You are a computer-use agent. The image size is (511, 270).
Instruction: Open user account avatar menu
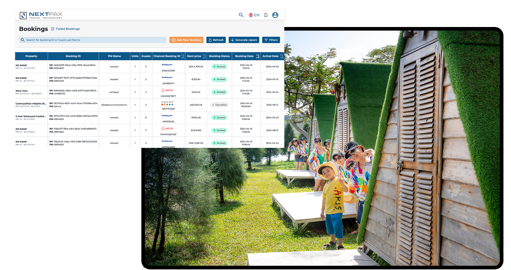coord(275,15)
